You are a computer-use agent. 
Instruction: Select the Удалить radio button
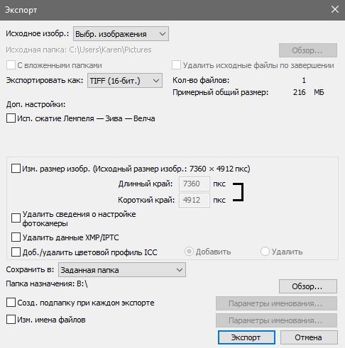click(265, 252)
